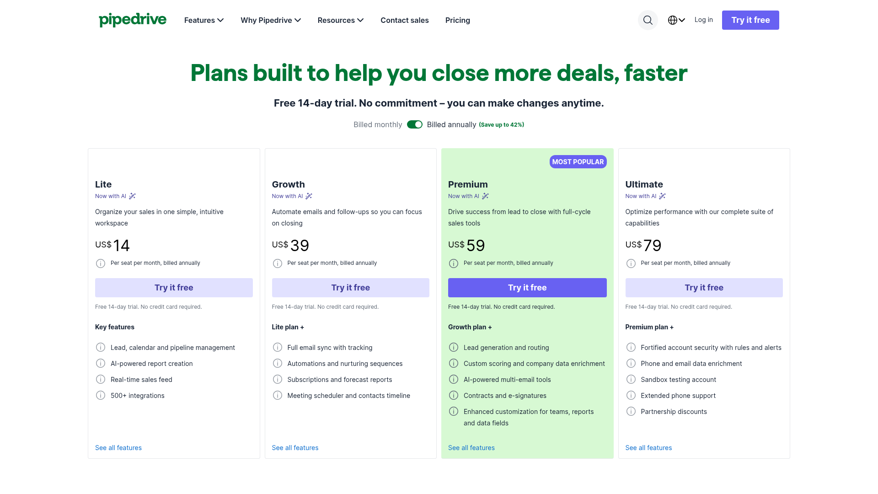878x494 pixels.
Task: Open info for Full email sync with tracking
Action: coord(278,347)
